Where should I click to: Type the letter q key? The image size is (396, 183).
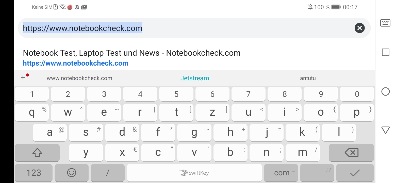click(32, 112)
